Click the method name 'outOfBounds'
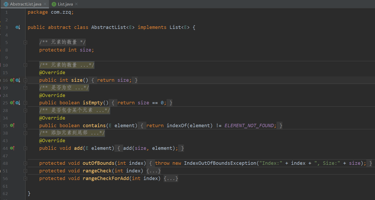 (99, 163)
